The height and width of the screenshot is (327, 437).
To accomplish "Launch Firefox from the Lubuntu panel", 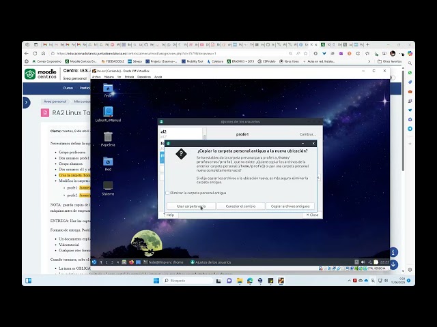I will [131, 262].
